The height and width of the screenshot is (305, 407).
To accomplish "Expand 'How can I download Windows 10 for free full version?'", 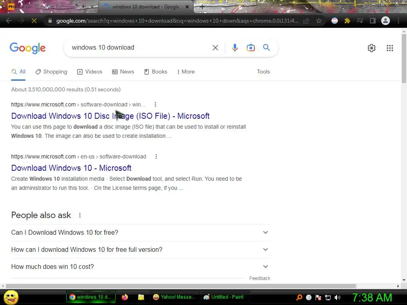I will coord(140,249).
